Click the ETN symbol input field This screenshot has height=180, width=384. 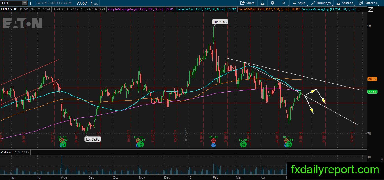[11, 3]
